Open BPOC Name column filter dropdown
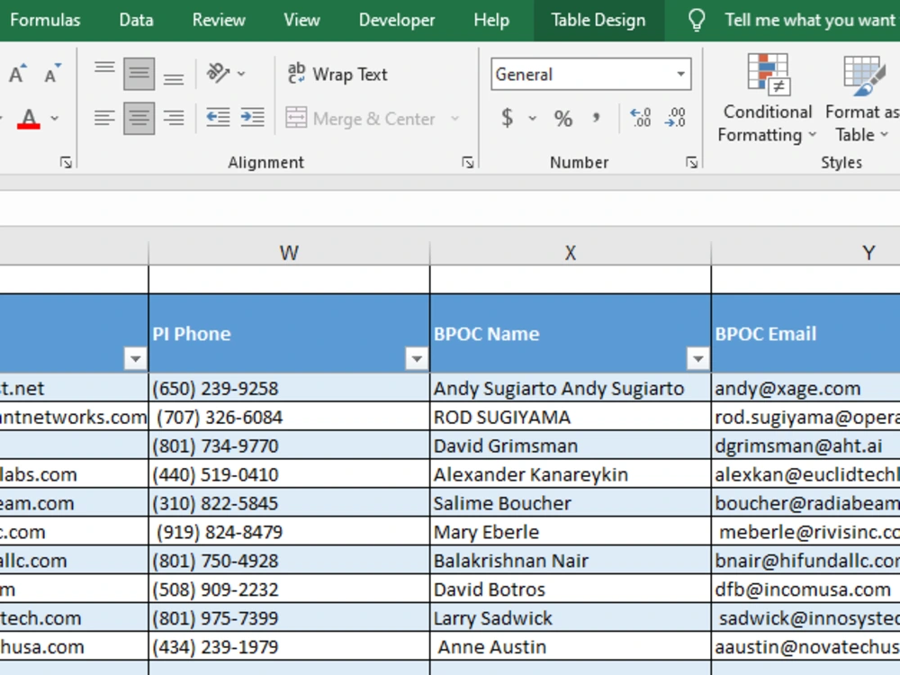Viewport: 900px width, 675px height. tap(698, 359)
